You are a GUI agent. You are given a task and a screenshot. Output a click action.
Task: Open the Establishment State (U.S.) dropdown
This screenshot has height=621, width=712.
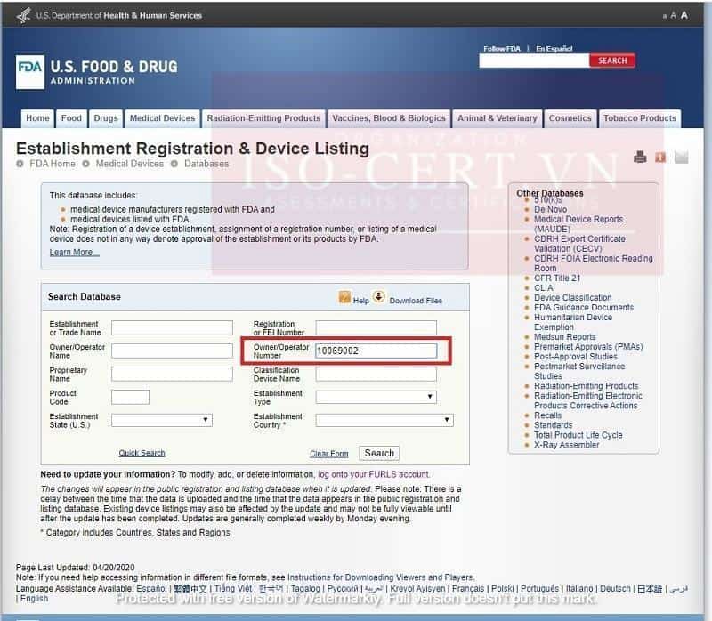pos(162,420)
